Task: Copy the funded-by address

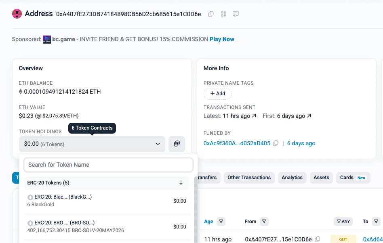Action: pyautogui.click(x=276, y=143)
